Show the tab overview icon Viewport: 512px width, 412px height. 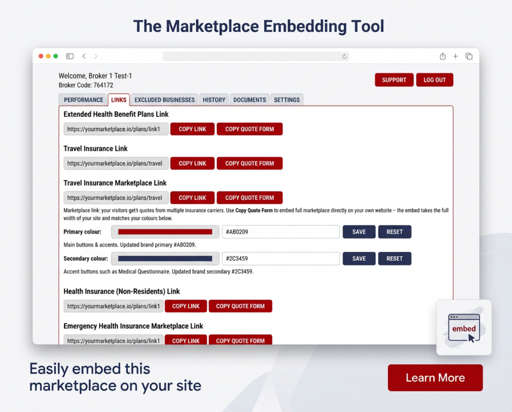[469, 56]
